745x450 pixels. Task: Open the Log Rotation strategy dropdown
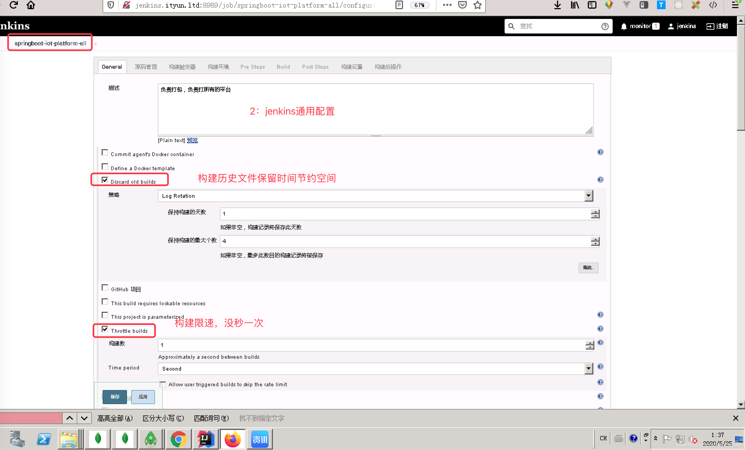(375, 196)
